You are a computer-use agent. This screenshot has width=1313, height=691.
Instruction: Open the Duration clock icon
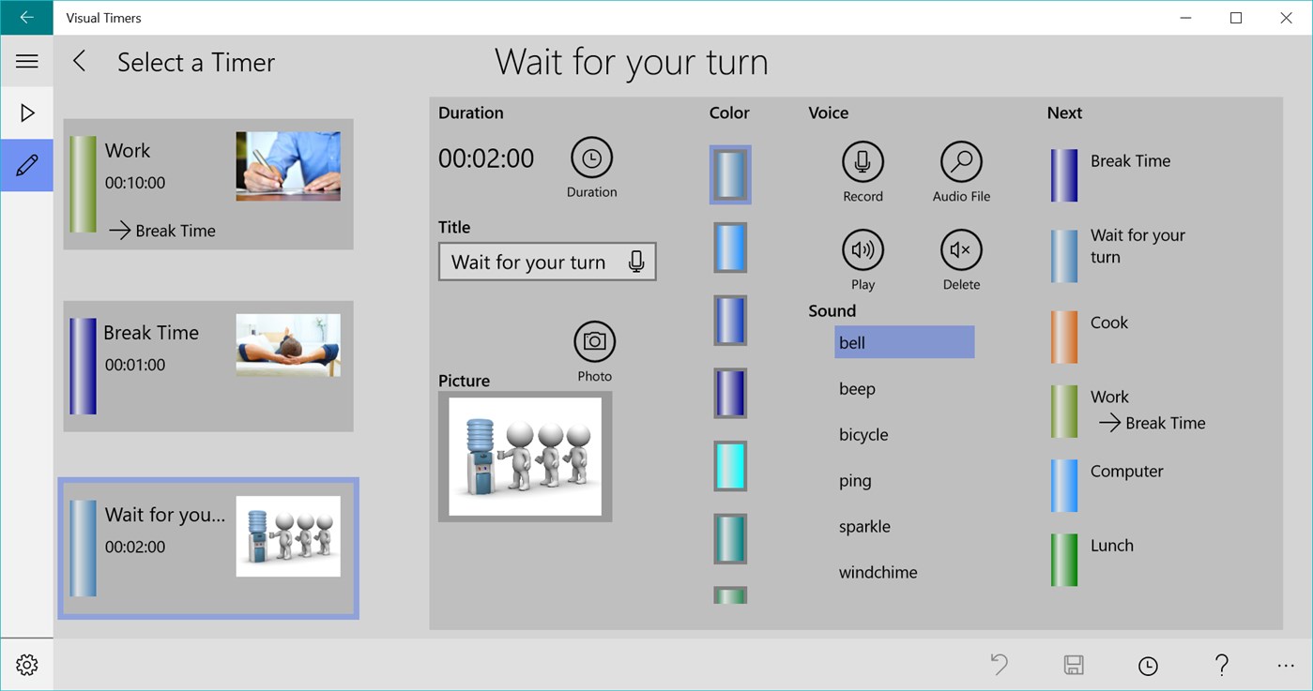pyautogui.click(x=591, y=158)
